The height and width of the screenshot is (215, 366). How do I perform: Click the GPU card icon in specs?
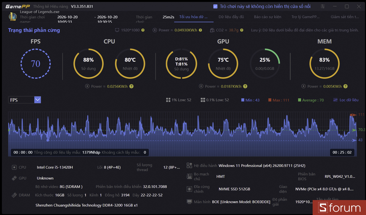[14, 178]
